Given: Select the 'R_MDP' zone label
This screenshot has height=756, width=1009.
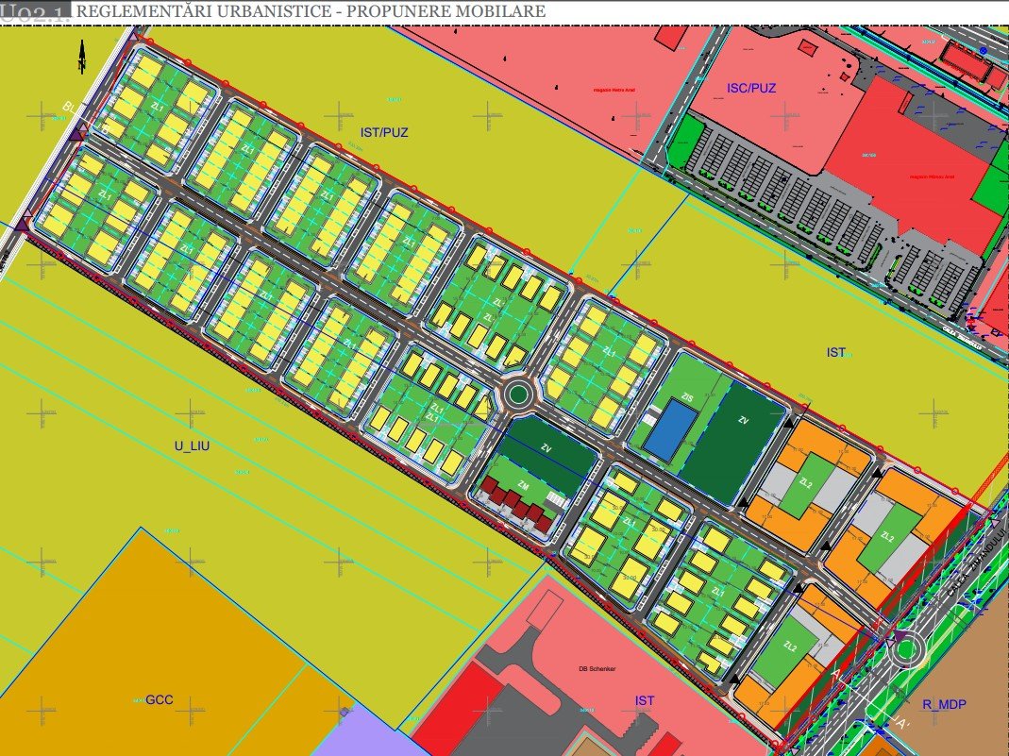Looking at the screenshot, I should click(x=944, y=704).
